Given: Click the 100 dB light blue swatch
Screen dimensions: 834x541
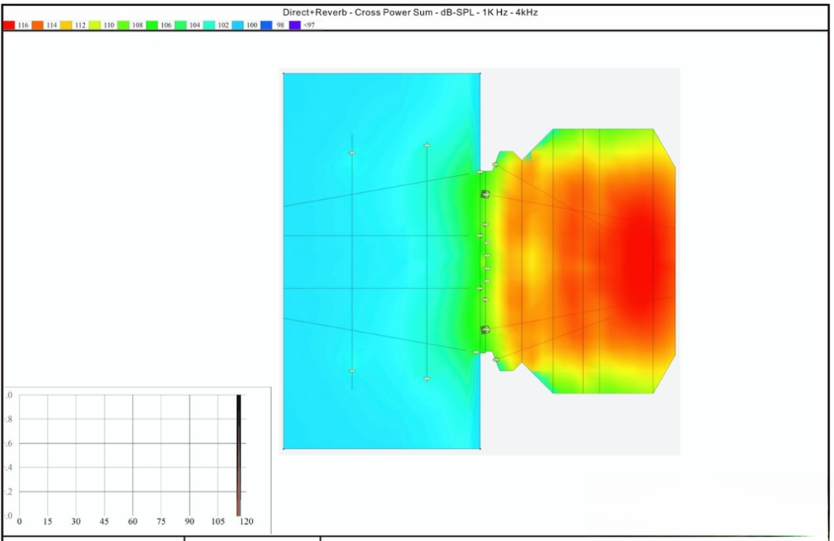Looking at the screenshot, I should click(x=238, y=25).
